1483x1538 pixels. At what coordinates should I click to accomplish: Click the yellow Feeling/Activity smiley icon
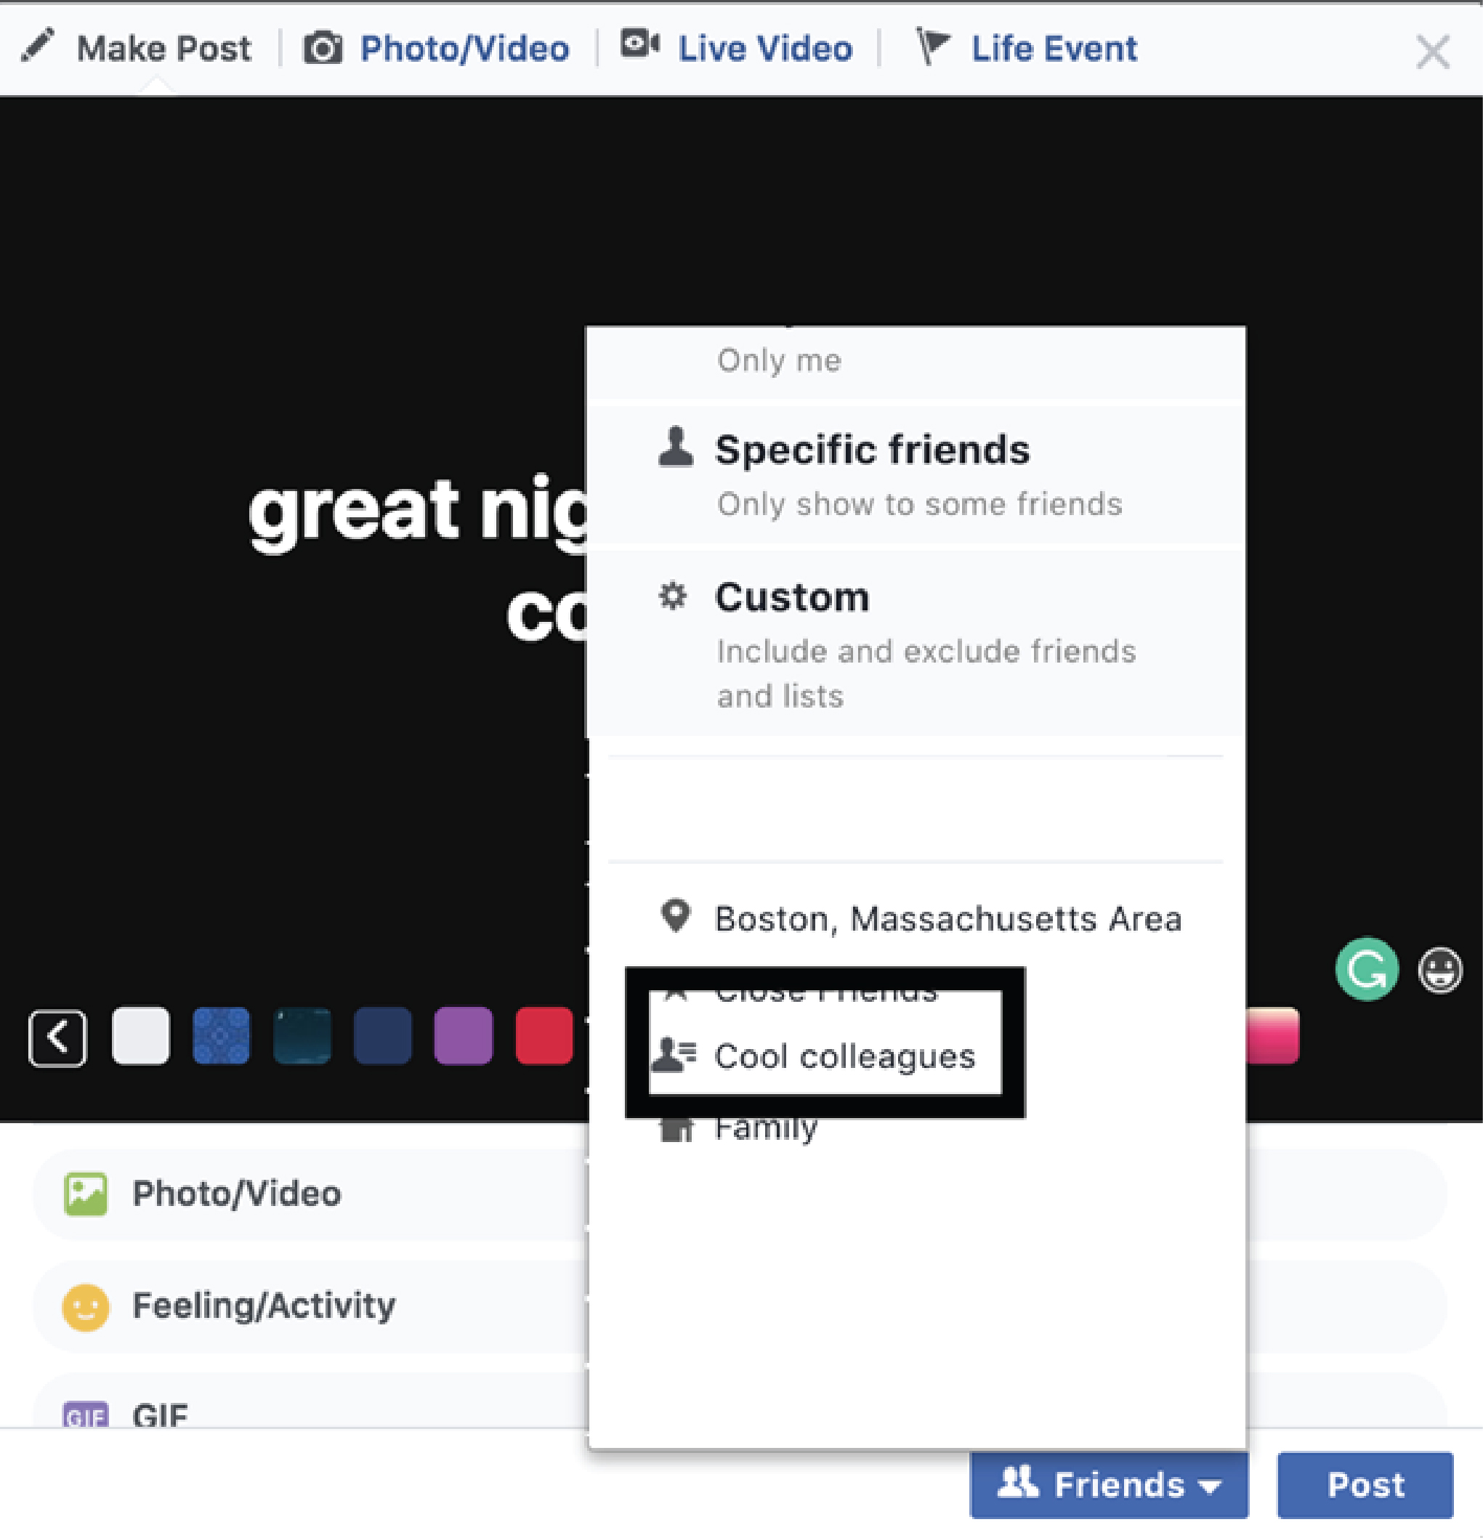click(86, 1307)
